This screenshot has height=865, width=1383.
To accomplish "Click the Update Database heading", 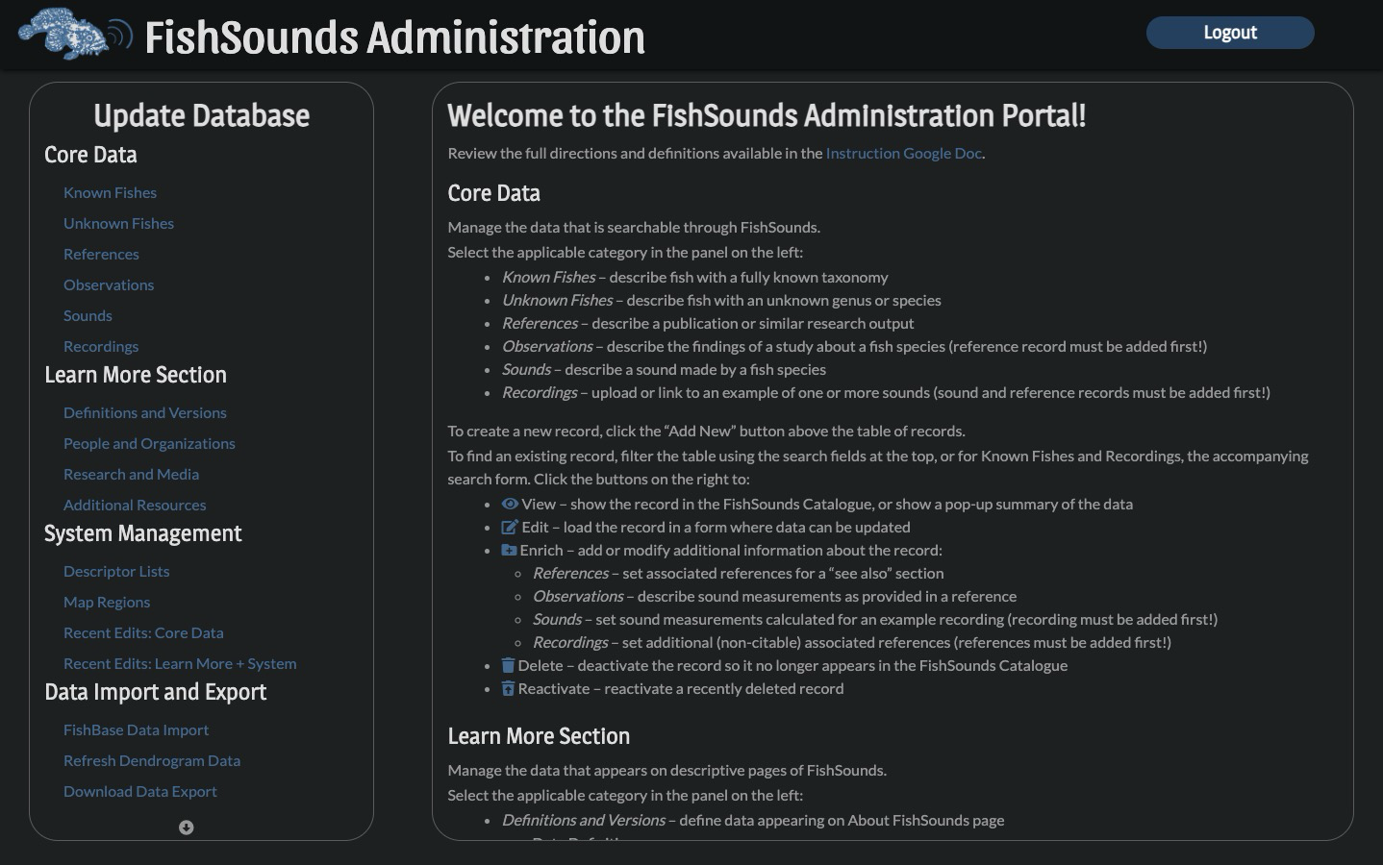I will tap(201, 115).
